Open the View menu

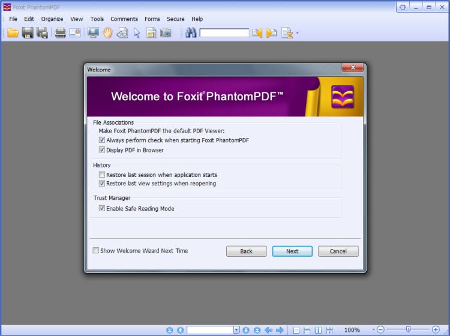[x=77, y=19]
